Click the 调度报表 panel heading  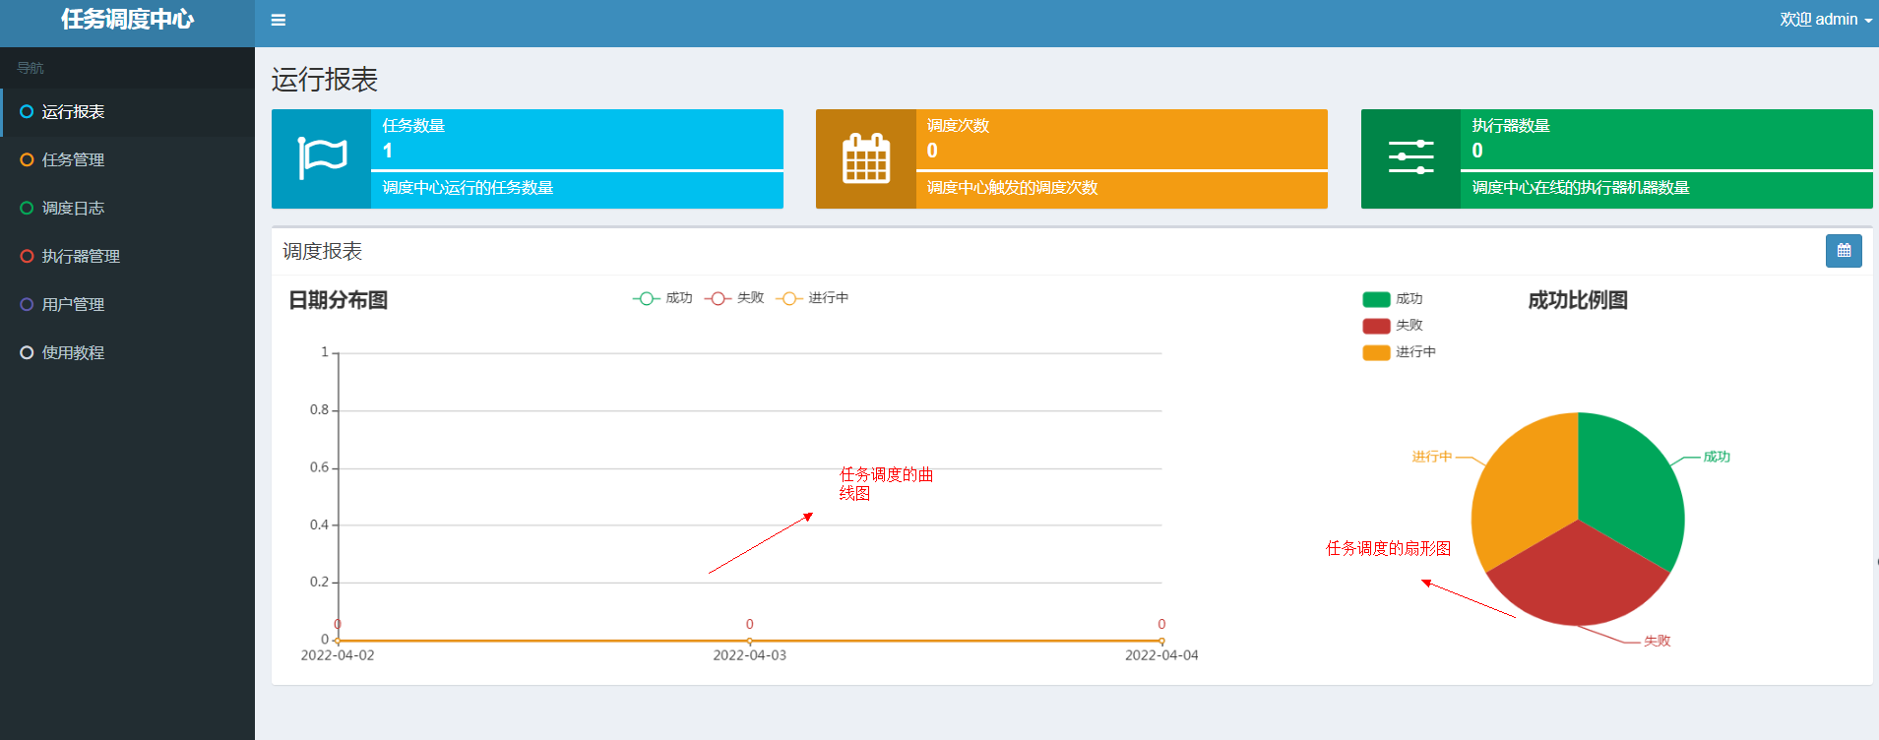pos(323,252)
